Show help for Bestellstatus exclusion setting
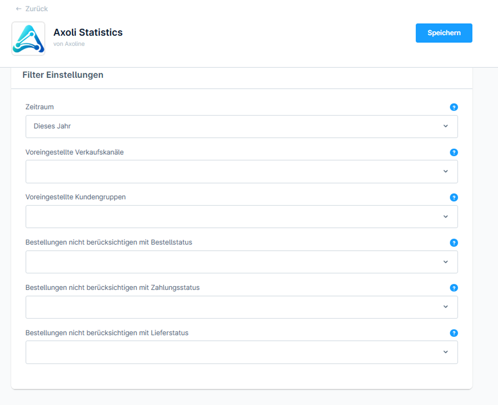This screenshot has width=498, height=405. coord(454,243)
